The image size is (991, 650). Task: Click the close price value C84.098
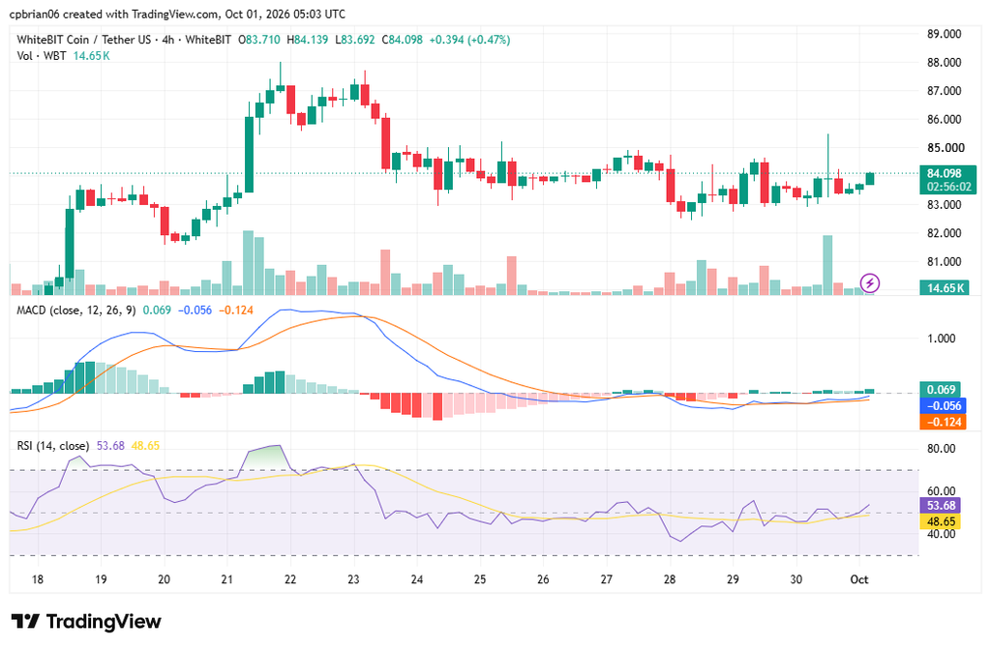(x=402, y=40)
